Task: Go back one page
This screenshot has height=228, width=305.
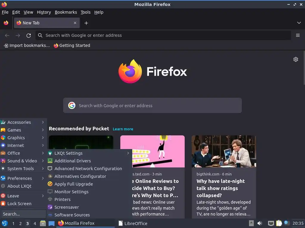Action: pyautogui.click(x=7, y=36)
